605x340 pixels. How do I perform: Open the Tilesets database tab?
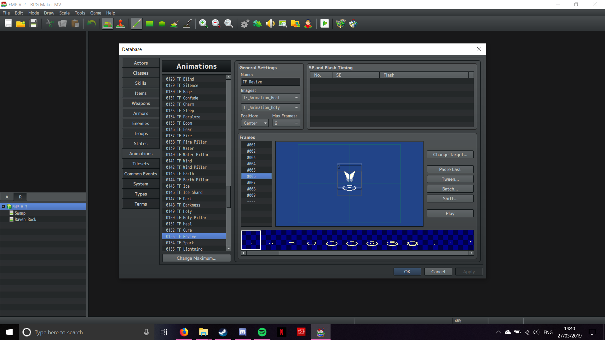point(141,164)
